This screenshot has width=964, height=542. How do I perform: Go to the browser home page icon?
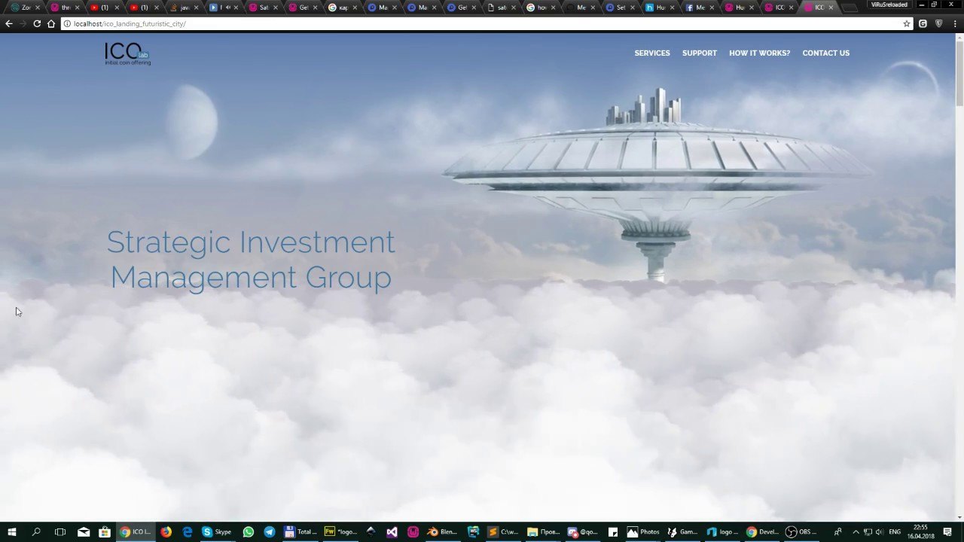click(51, 23)
